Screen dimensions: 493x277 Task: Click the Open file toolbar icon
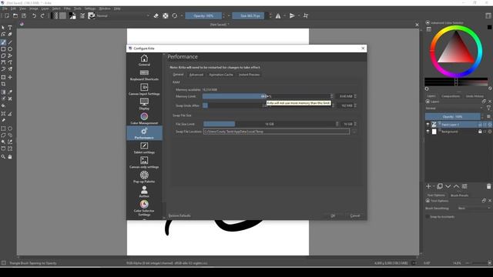[x=15, y=15]
